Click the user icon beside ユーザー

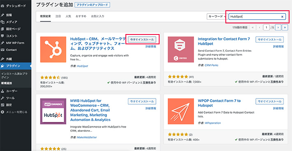2,91
